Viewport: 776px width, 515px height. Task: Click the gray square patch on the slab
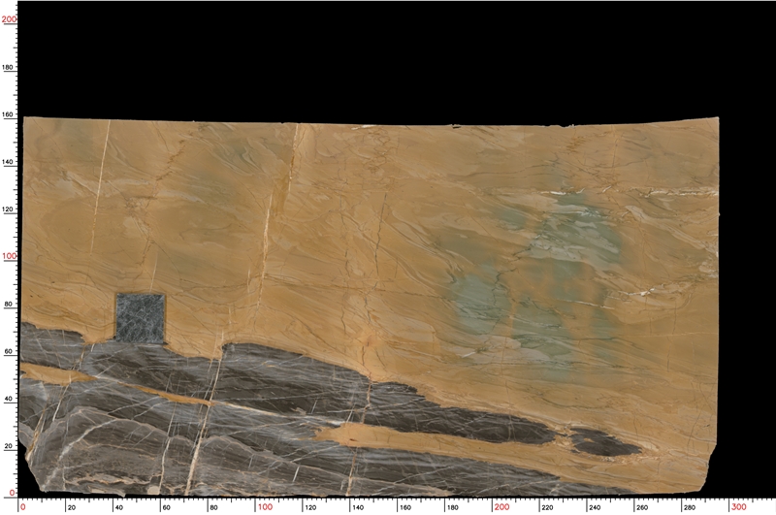[140, 317]
